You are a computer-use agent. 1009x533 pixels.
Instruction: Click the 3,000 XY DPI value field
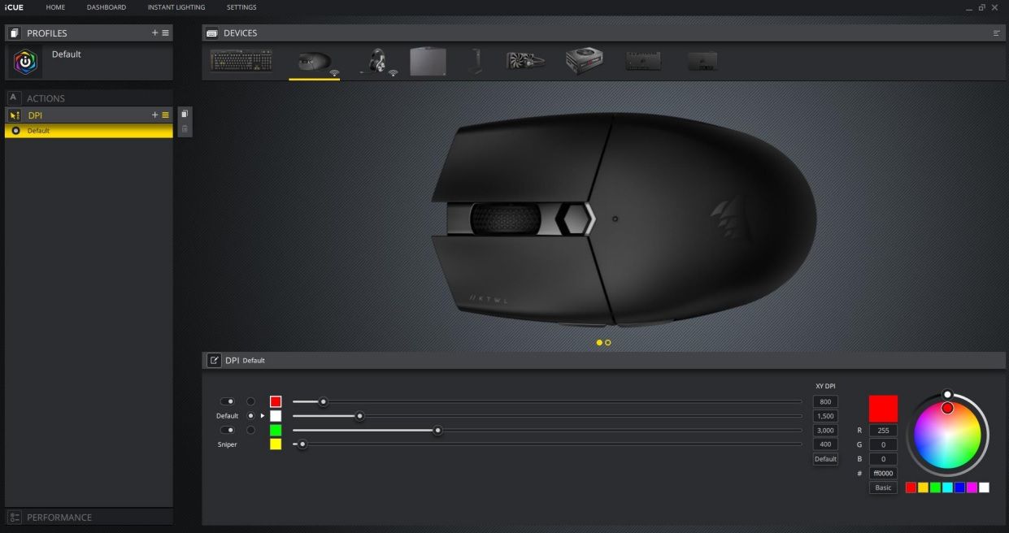[825, 431]
